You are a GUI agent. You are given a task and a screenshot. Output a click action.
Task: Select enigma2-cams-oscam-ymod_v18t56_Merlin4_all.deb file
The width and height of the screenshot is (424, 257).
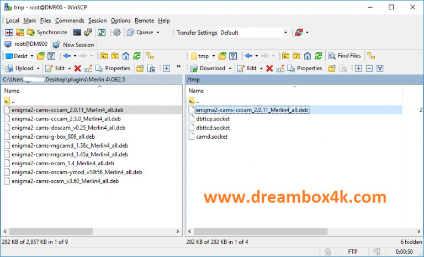[x=77, y=172]
